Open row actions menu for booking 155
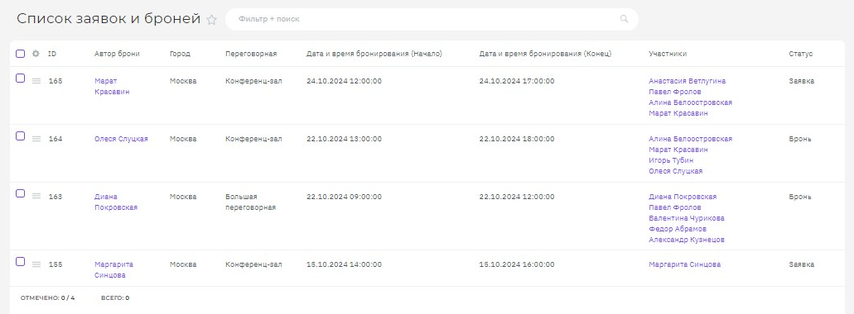Screen dimensions: 854x314 (36, 264)
